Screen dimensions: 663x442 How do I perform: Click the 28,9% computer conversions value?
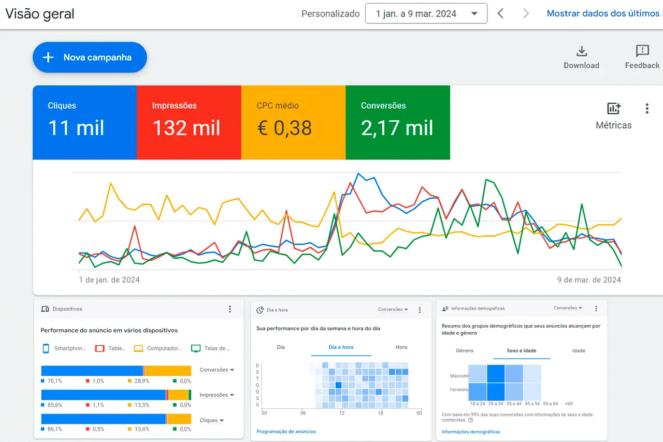click(141, 381)
